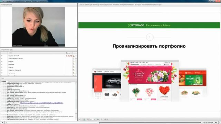This screenshot has width=221, height=124.
Task: Select participant Дмитрий in the list
Action: click(11, 64)
